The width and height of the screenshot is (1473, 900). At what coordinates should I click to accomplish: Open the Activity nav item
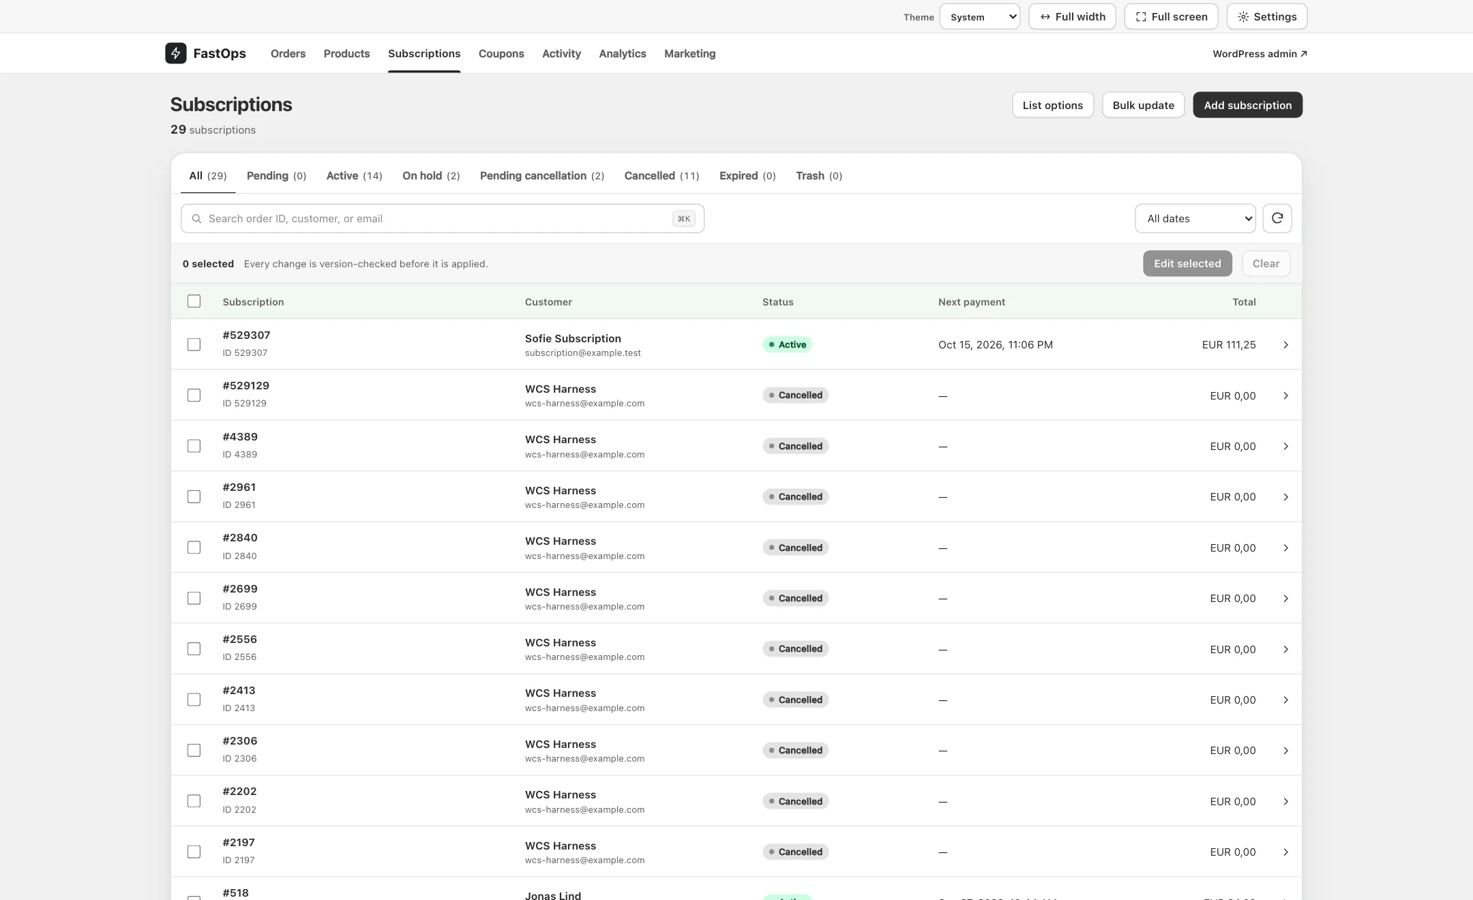[x=561, y=53]
